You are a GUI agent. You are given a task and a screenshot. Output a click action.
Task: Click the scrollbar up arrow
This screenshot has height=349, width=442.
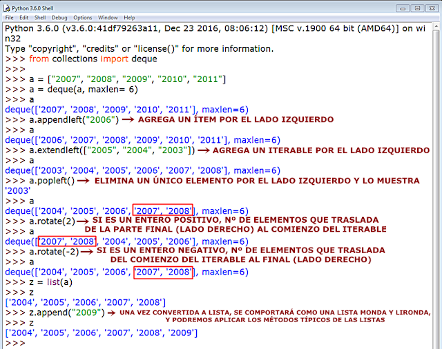(436, 27)
